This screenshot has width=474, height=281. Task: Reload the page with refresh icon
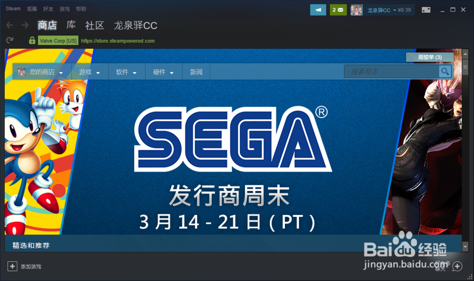pos(10,40)
